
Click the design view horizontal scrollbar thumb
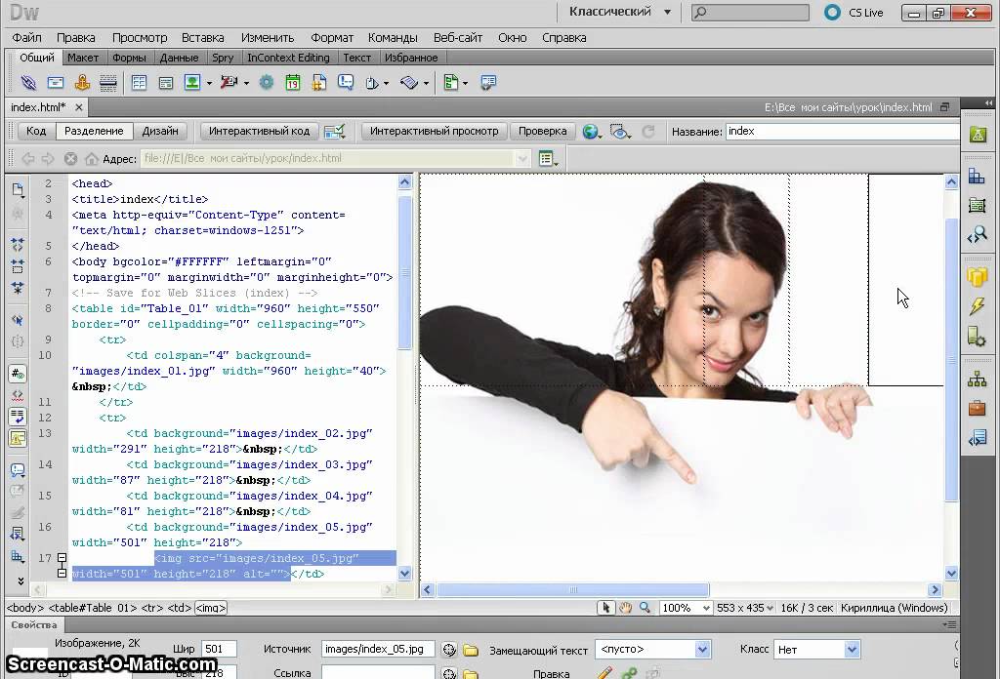tap(572, 590)
